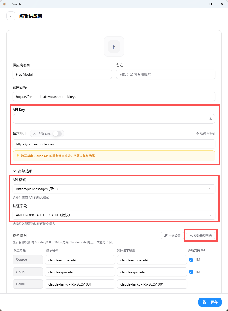
Task: Uncheck 1M support for Sonnet
Action: pos(191,260)
